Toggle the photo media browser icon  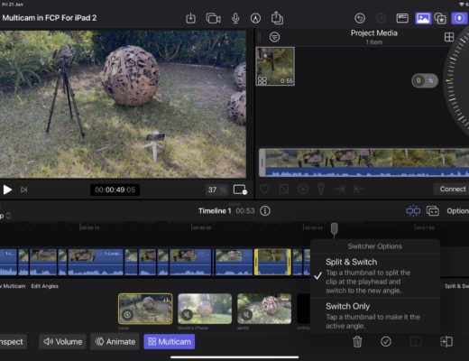coord(423,18)
